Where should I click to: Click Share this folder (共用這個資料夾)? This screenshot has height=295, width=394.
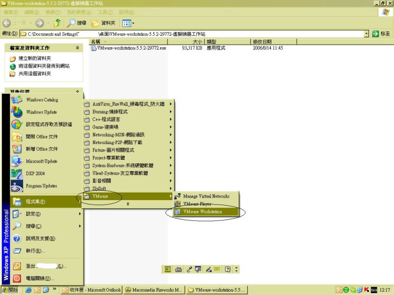[x=34, y=73]
